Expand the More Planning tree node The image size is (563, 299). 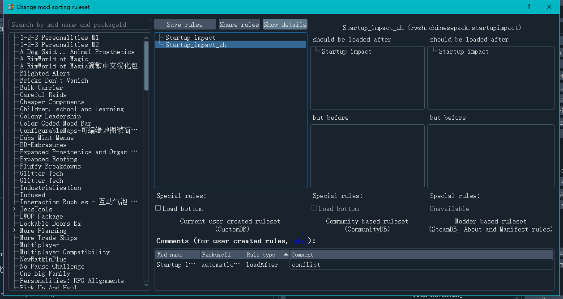tap(14, 231)
